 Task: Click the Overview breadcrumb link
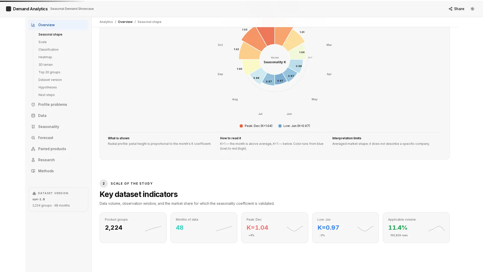125,22
